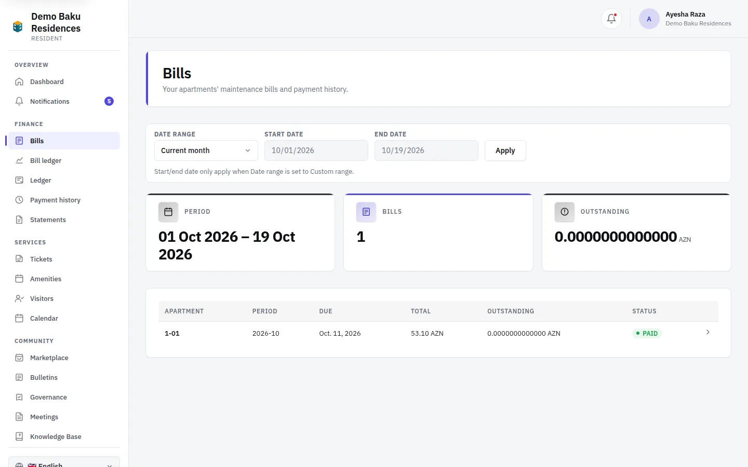Click the Amenities calendar icon
The width and height of the screenshot is (748, 467).
click(x=19, y=279)
